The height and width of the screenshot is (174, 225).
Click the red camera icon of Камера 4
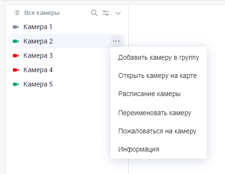pos(16,70)
